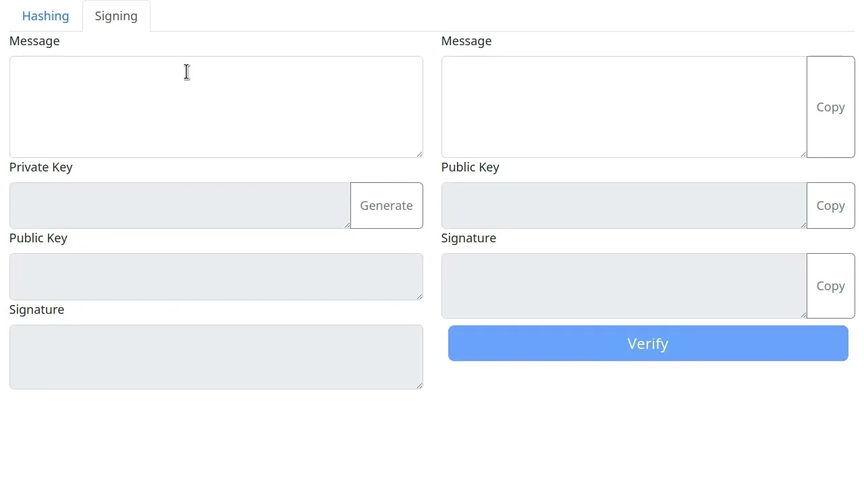Generate a new private key
Image resolution: width=864 pixels, height=486 pixels.
coord(386,205)
